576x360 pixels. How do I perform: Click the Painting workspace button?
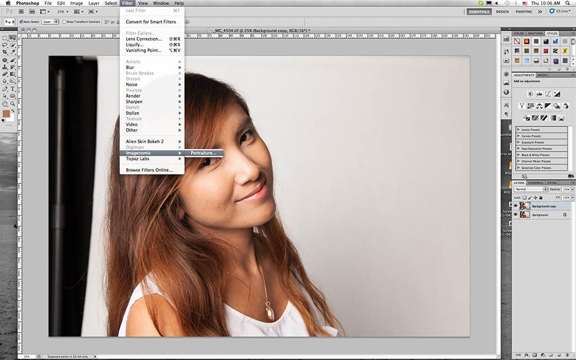point(524,12)
